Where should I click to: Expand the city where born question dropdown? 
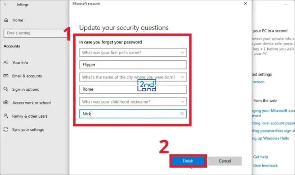pos(183,77)
